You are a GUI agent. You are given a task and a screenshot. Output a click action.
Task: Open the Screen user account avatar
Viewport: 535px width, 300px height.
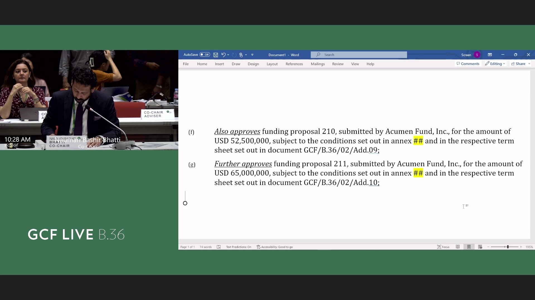477,55
